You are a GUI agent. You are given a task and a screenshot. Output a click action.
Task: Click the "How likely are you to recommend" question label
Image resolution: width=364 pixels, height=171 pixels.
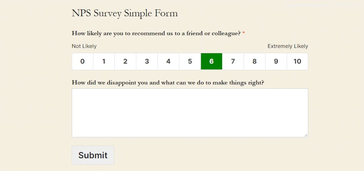[156, 33]
